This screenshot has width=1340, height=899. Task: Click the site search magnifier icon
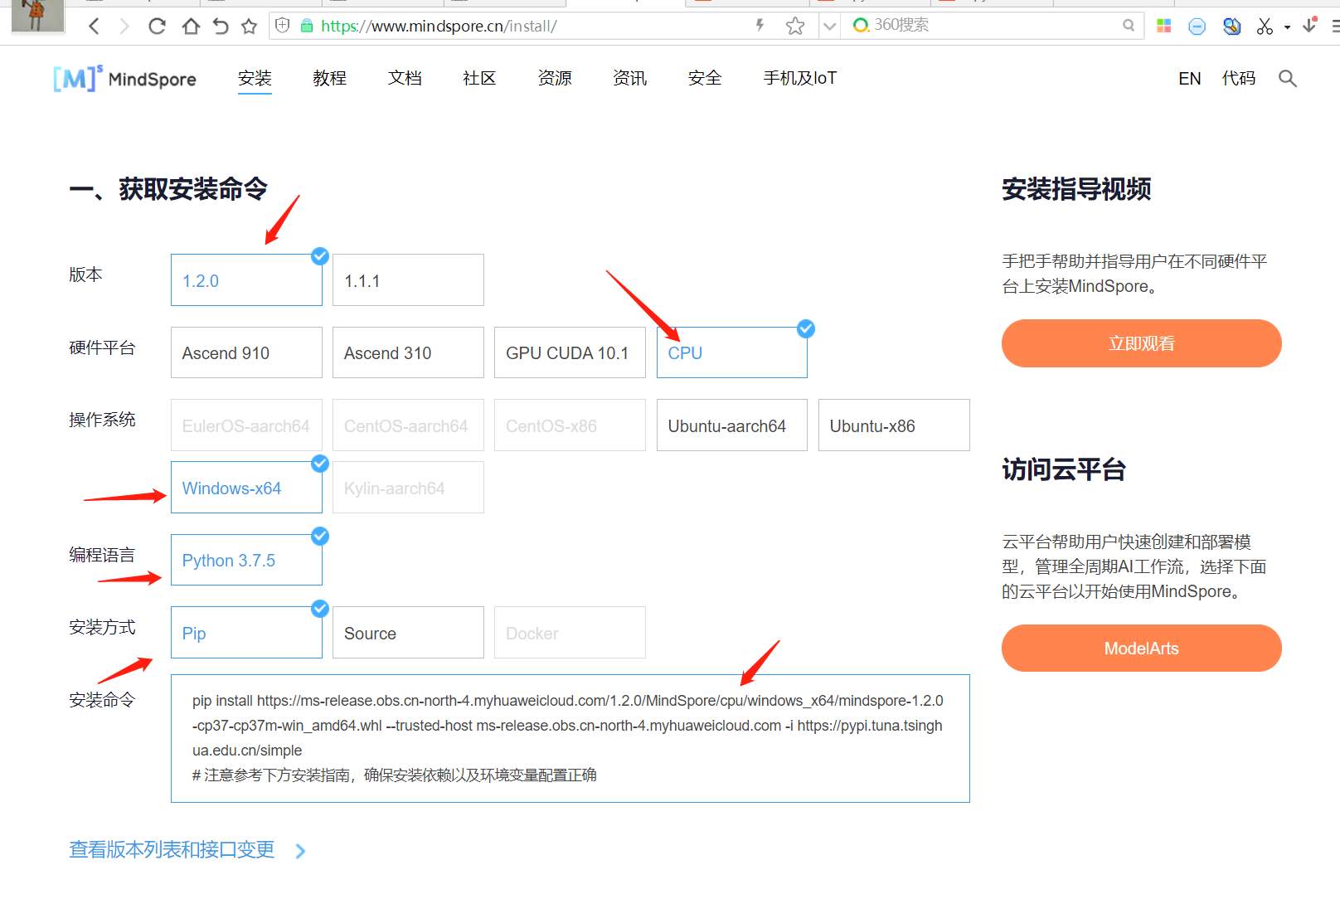click(1288, 78)
